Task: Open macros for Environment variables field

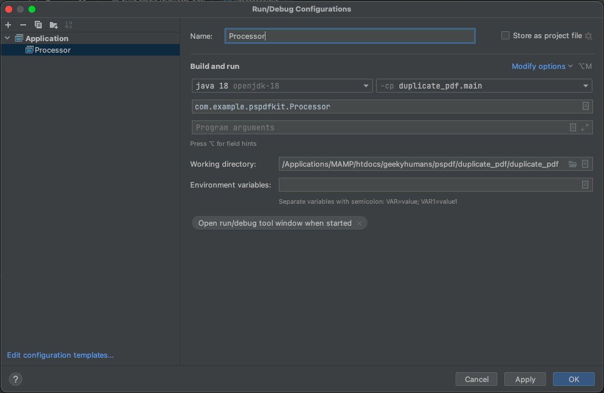Action: (586, 184)
